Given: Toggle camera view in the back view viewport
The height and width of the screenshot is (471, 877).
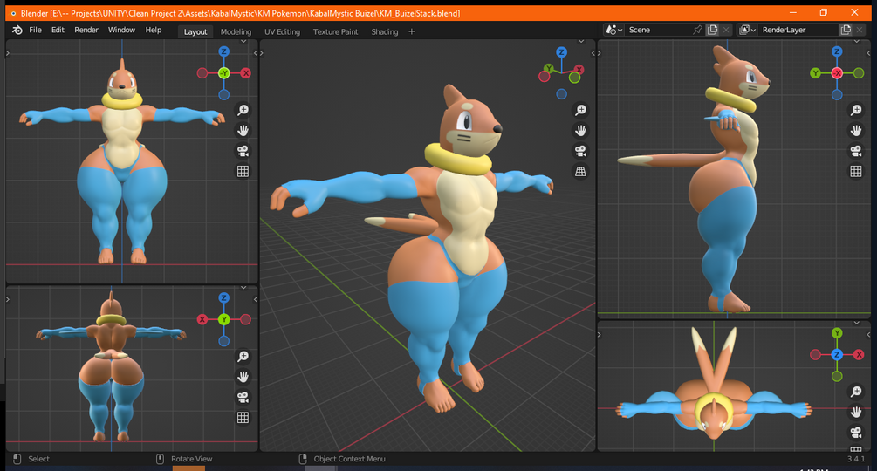Looking at the screenshot, I should 243,397.
